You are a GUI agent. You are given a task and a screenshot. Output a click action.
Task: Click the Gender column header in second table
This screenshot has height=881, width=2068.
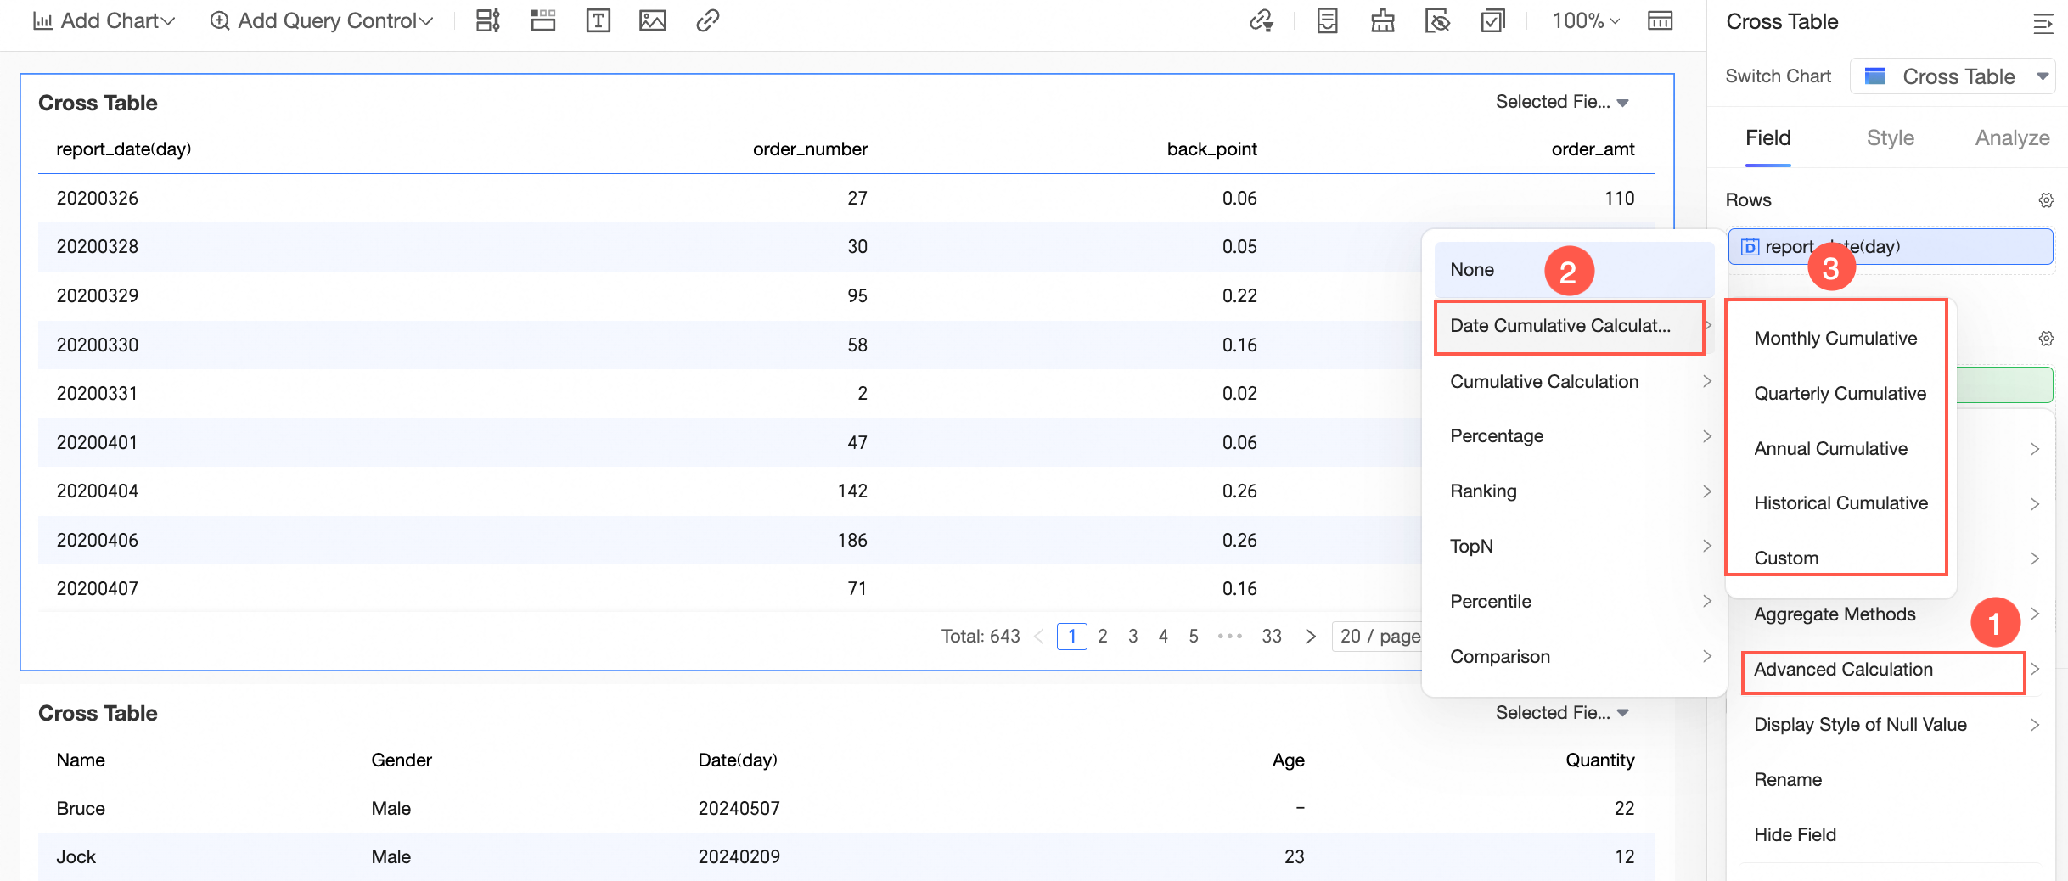click(x=402, y=760)
